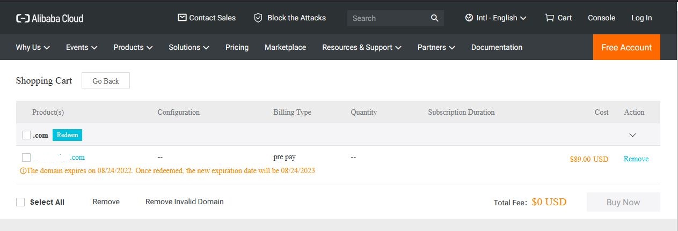The image size is (678, 231).
Task: Click the Free Account button
Action: coord(626,47)
